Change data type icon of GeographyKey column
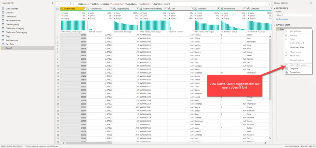This screenshot has width=316, height=148. coord(115,9)
